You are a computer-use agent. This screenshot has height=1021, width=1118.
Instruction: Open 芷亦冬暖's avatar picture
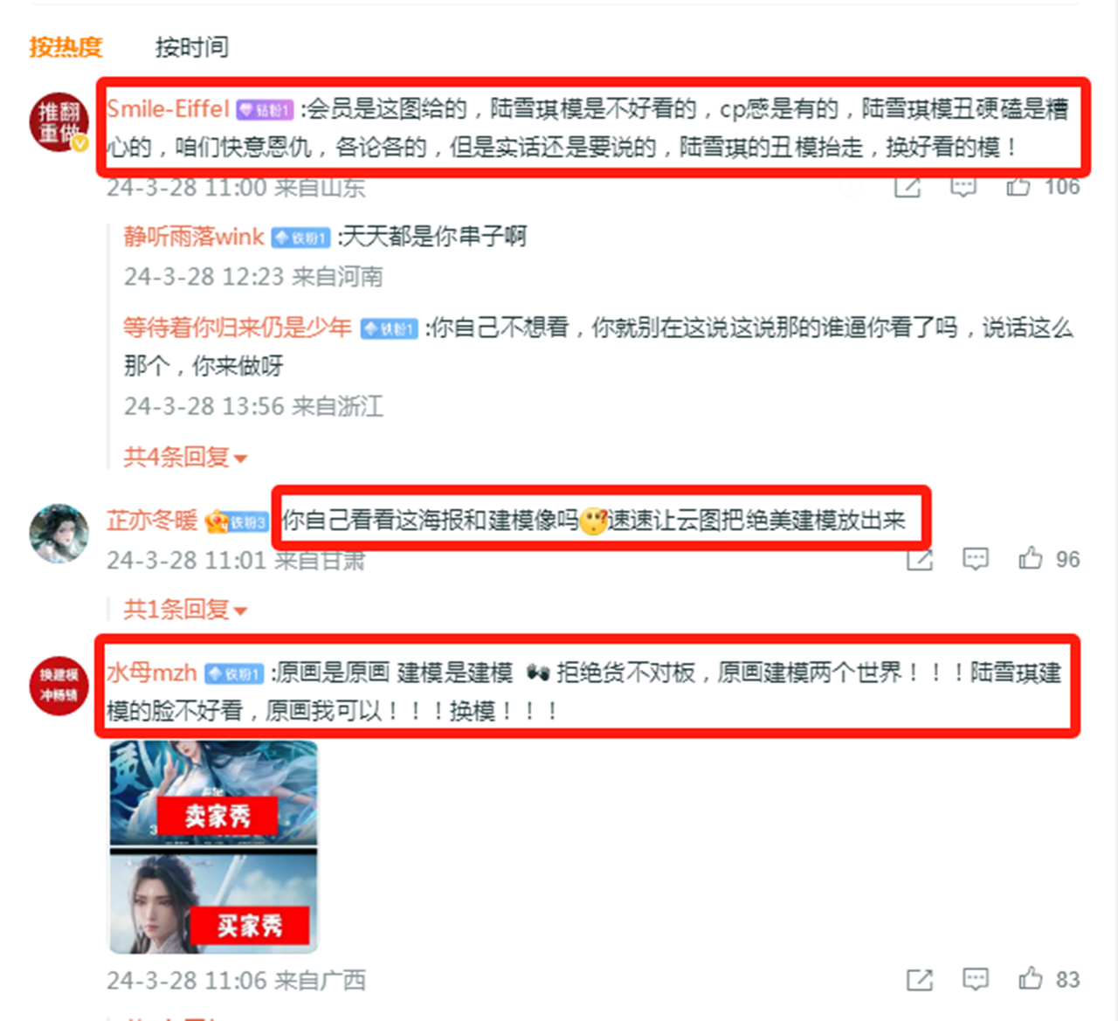(x=59, y=533)
